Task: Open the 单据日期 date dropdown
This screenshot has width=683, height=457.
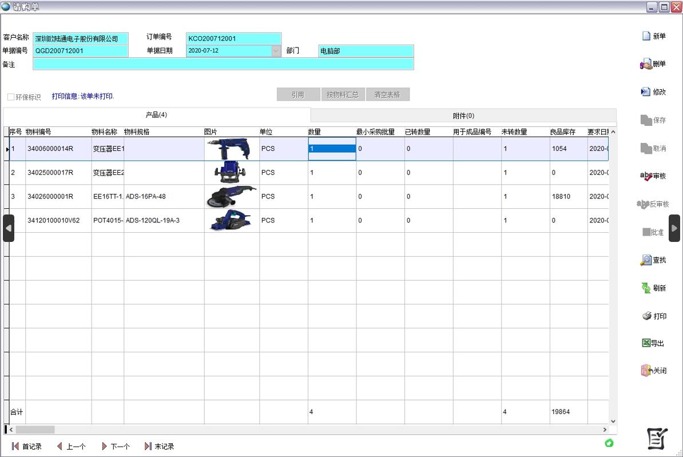Action: (x=276, y=51)
